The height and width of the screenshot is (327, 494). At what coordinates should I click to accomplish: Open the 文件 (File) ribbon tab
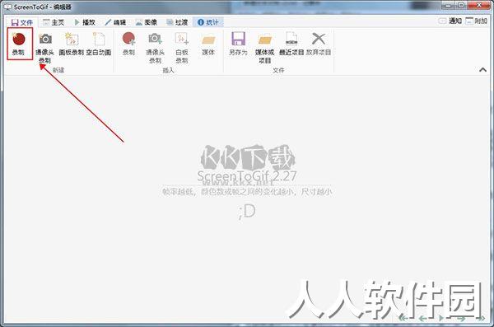click(x=21, y=22)
